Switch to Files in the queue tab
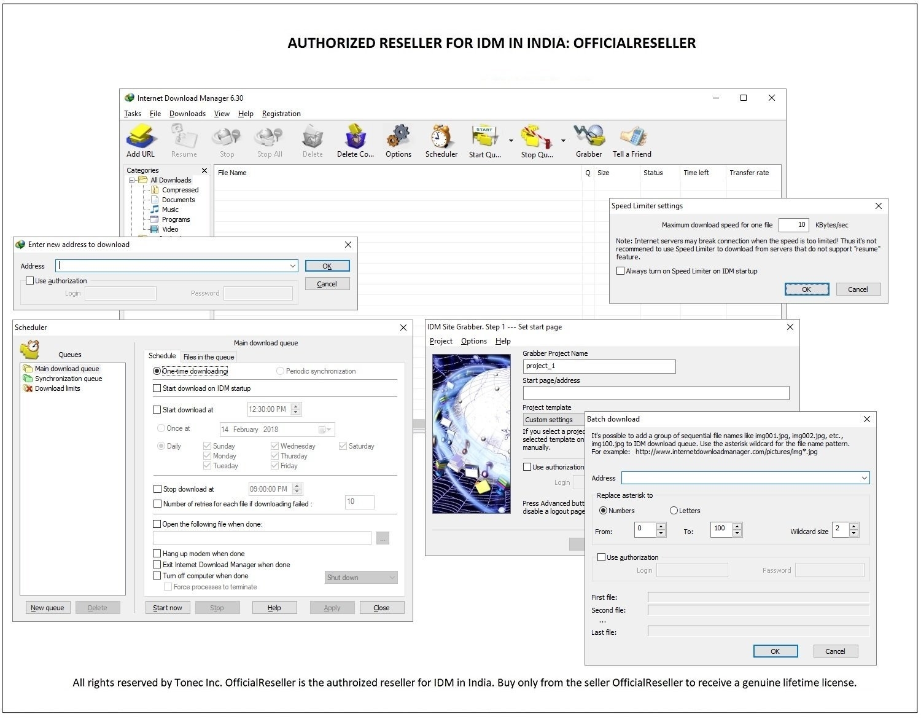The image size is (921, 719). (x=208, y=357)
